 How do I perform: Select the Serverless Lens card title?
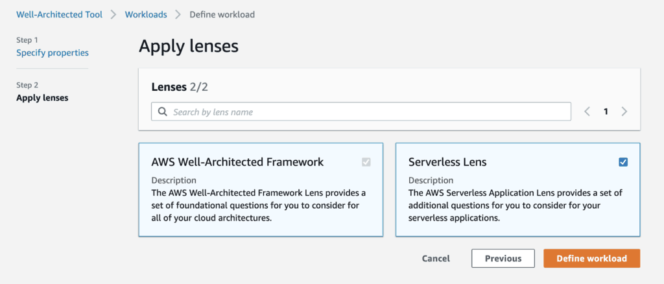point(447,162)
